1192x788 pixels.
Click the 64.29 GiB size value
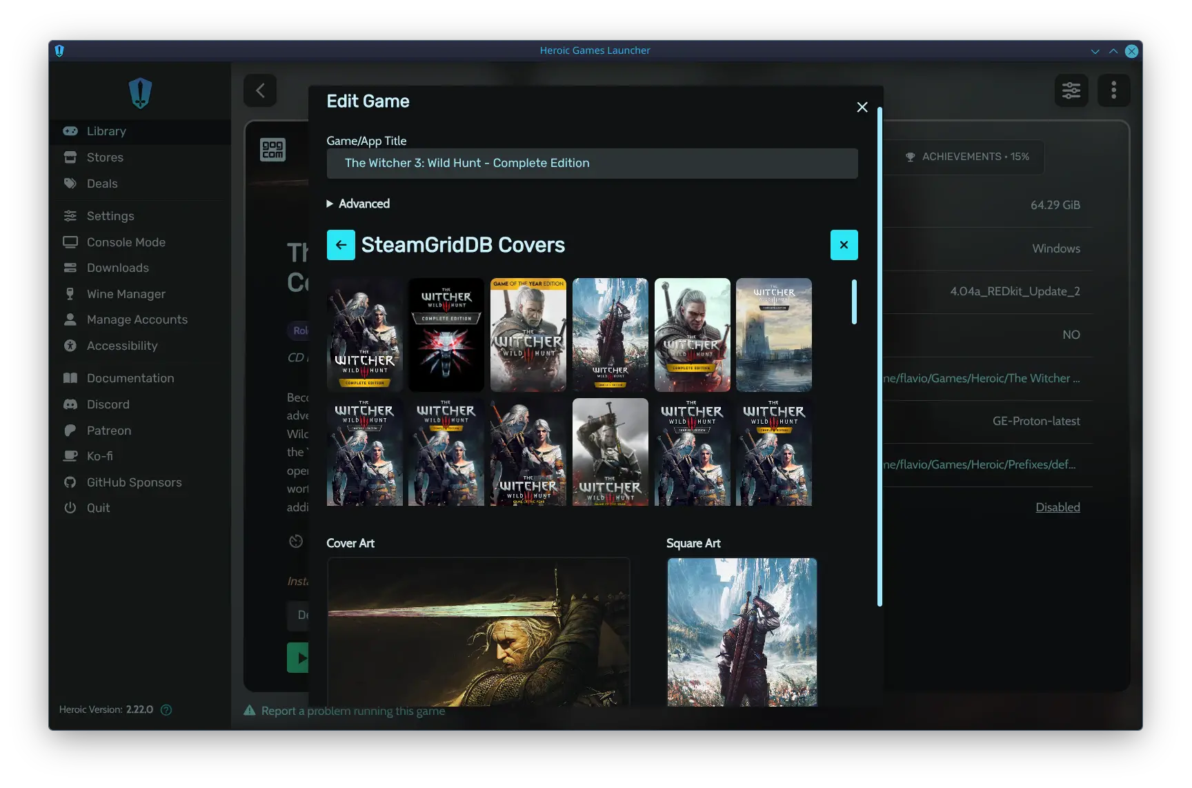tap(1055, 205)
